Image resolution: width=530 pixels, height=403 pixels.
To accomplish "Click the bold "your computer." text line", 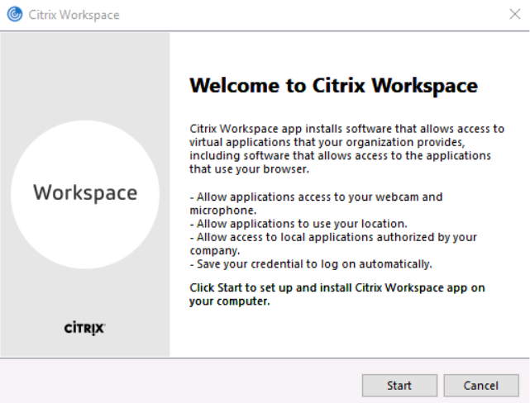I will pos(230,301).
